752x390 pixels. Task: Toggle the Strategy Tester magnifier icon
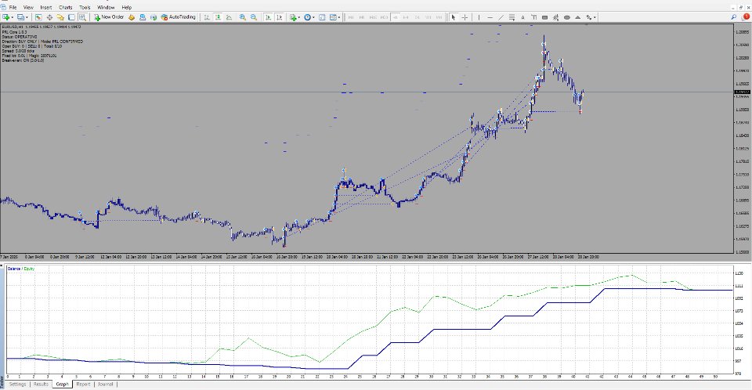[x=82, y=17]
